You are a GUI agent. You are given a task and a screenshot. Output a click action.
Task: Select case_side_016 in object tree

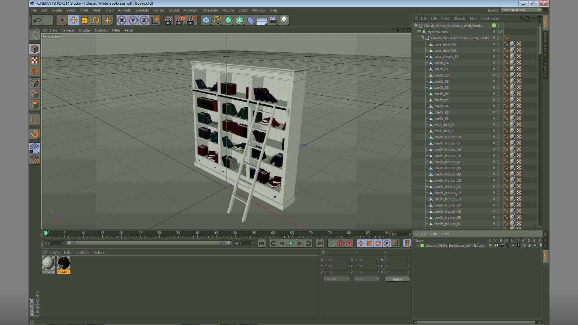[x=445, y=44]
